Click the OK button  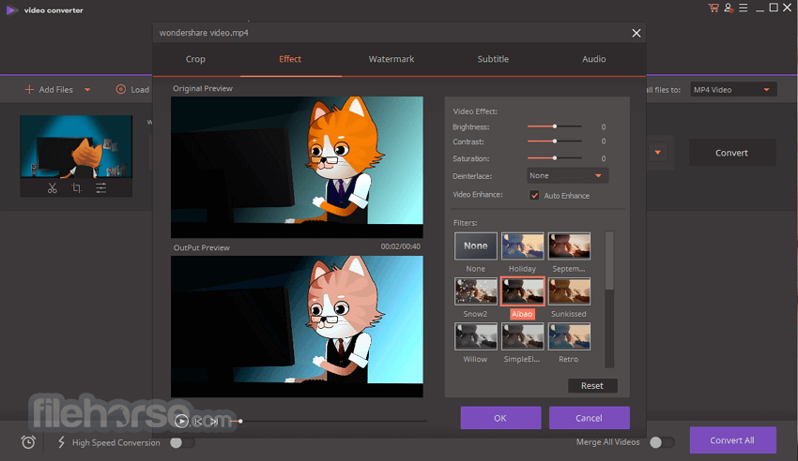500,418
